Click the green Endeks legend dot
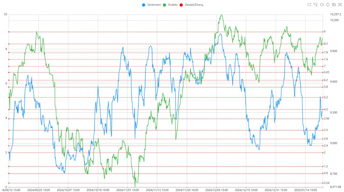Image resolution: width=344 pixels, height=192 pixels. [164, 5]
